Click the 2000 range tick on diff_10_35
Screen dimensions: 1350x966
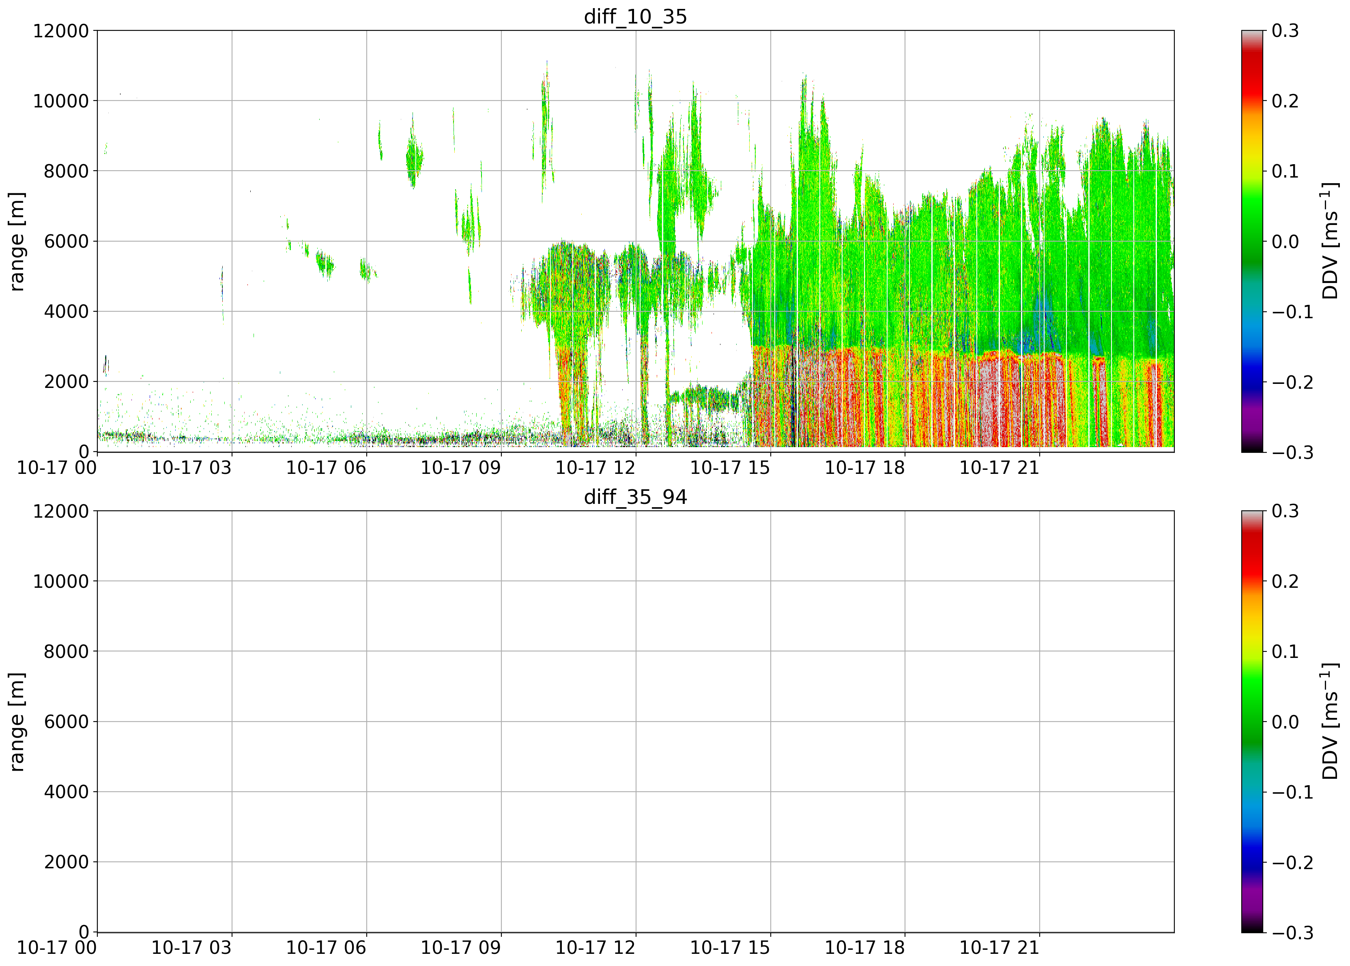67,382
